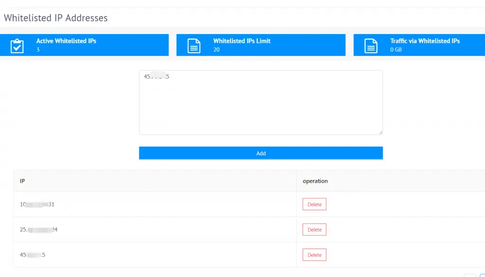Focus the IP address entry text area

261,102
